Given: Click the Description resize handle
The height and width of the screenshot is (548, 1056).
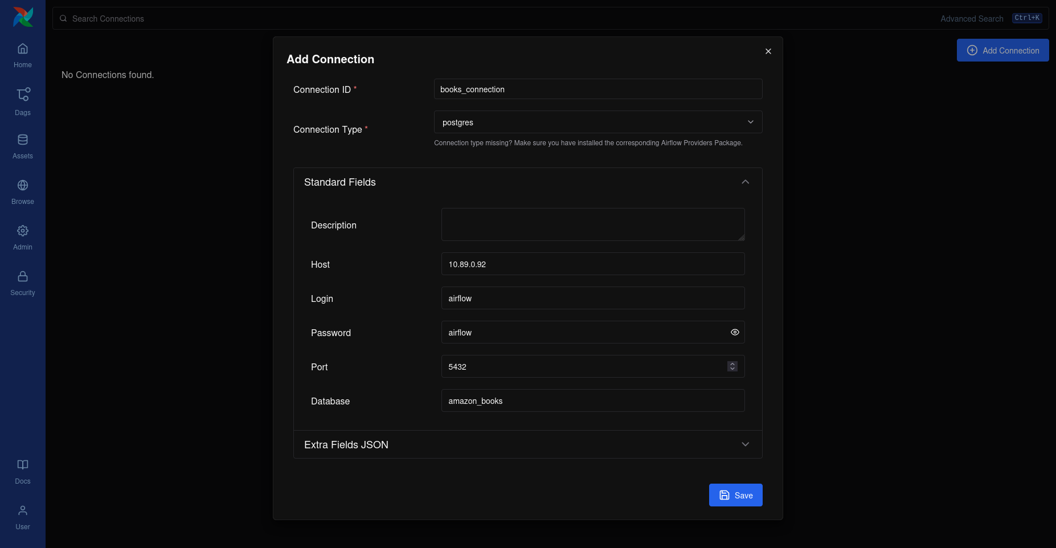Looking at the screenshot, I should 741,237.
